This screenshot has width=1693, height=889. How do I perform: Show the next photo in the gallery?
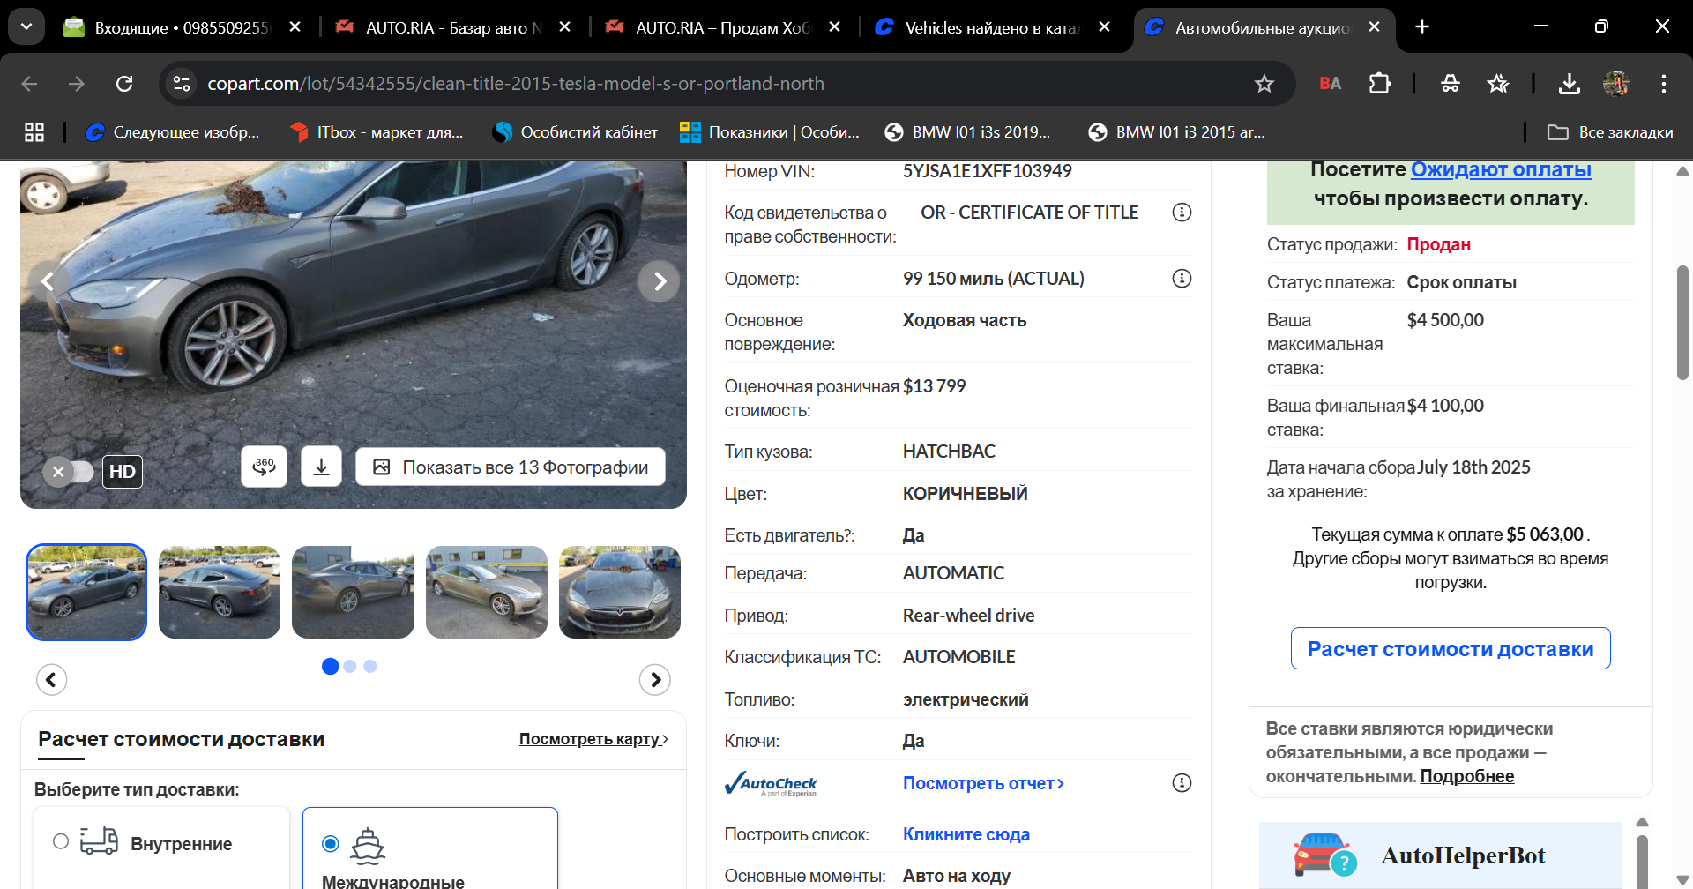pyautogui.click(x=659, y=281)
